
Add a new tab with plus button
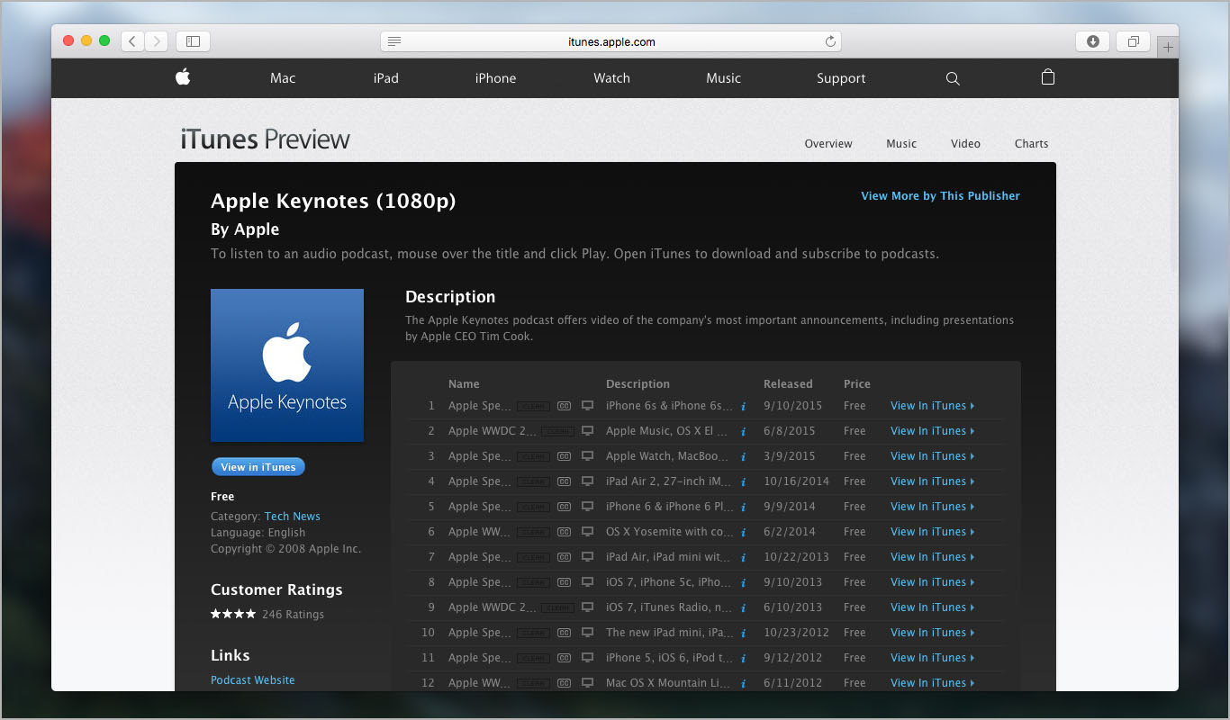1168,47
